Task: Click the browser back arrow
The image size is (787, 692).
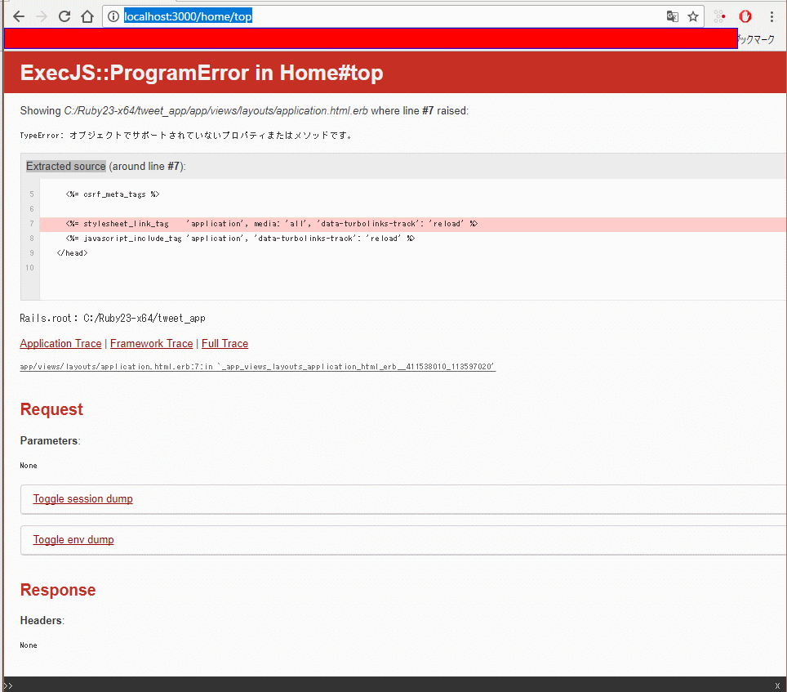Action: [19, 16]
